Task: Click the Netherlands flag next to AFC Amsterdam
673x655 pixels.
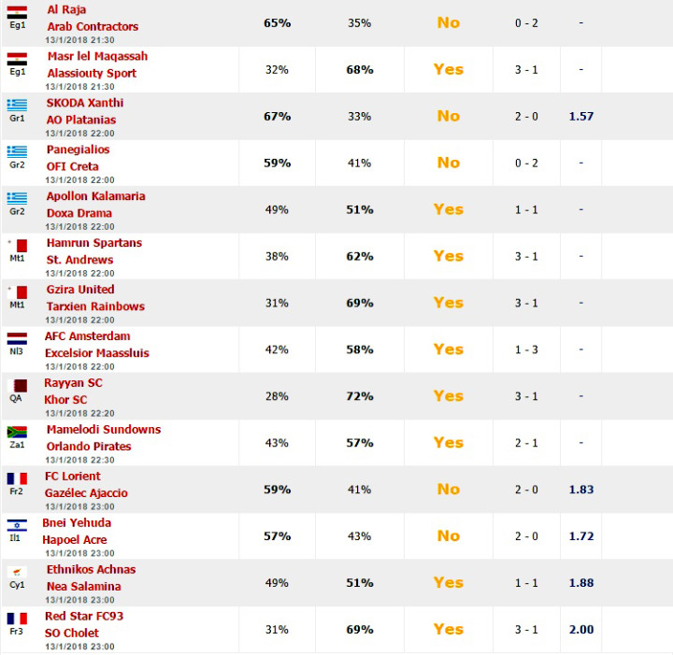Action: pos(17,338)
